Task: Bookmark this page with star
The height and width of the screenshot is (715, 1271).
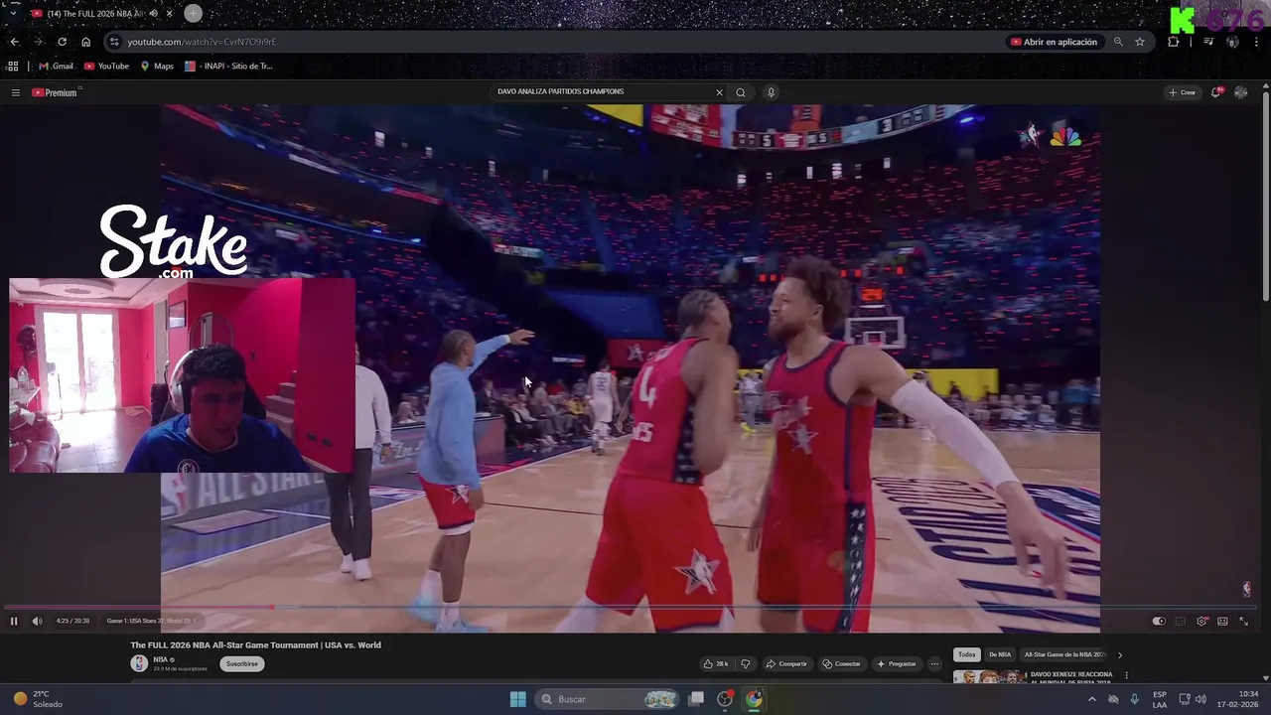Action: click(1140, 42)
